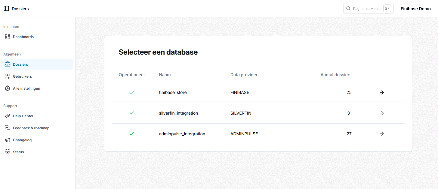Image resolution: width=438 pixels, height=189 pixels.
Task: Open silverfin_integration via its arrow
Action: (382, 113)
